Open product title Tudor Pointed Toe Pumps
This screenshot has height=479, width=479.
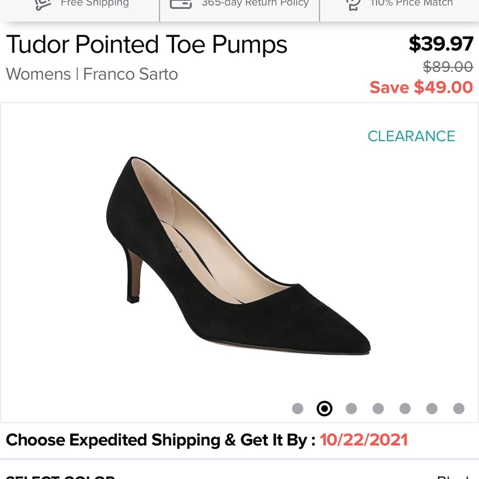pyautogui.click(x=147, y=44)
